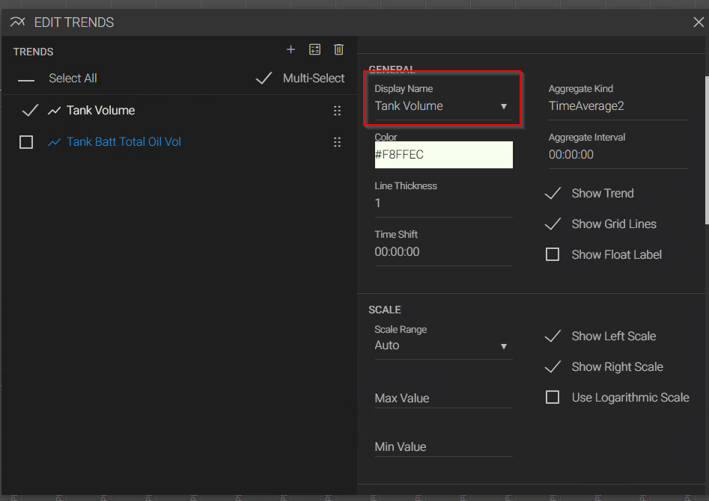Click the delete trend trash icon
This screenshot has width=709, height=501.
(x=338, y=49)
